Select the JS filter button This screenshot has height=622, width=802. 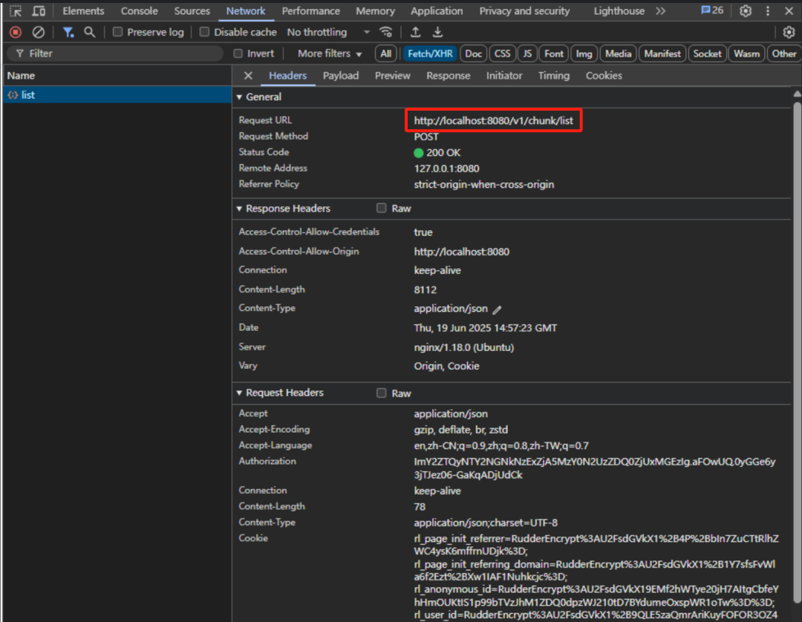click(x=527, y=53)
